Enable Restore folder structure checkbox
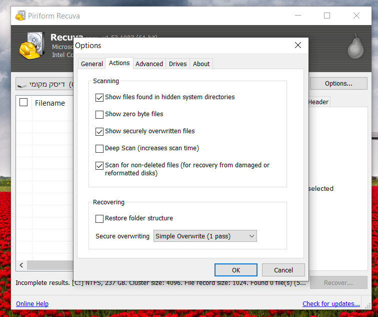Image resolution: width=378 pixels, height=317 pixels. click(x=99, y=219)
